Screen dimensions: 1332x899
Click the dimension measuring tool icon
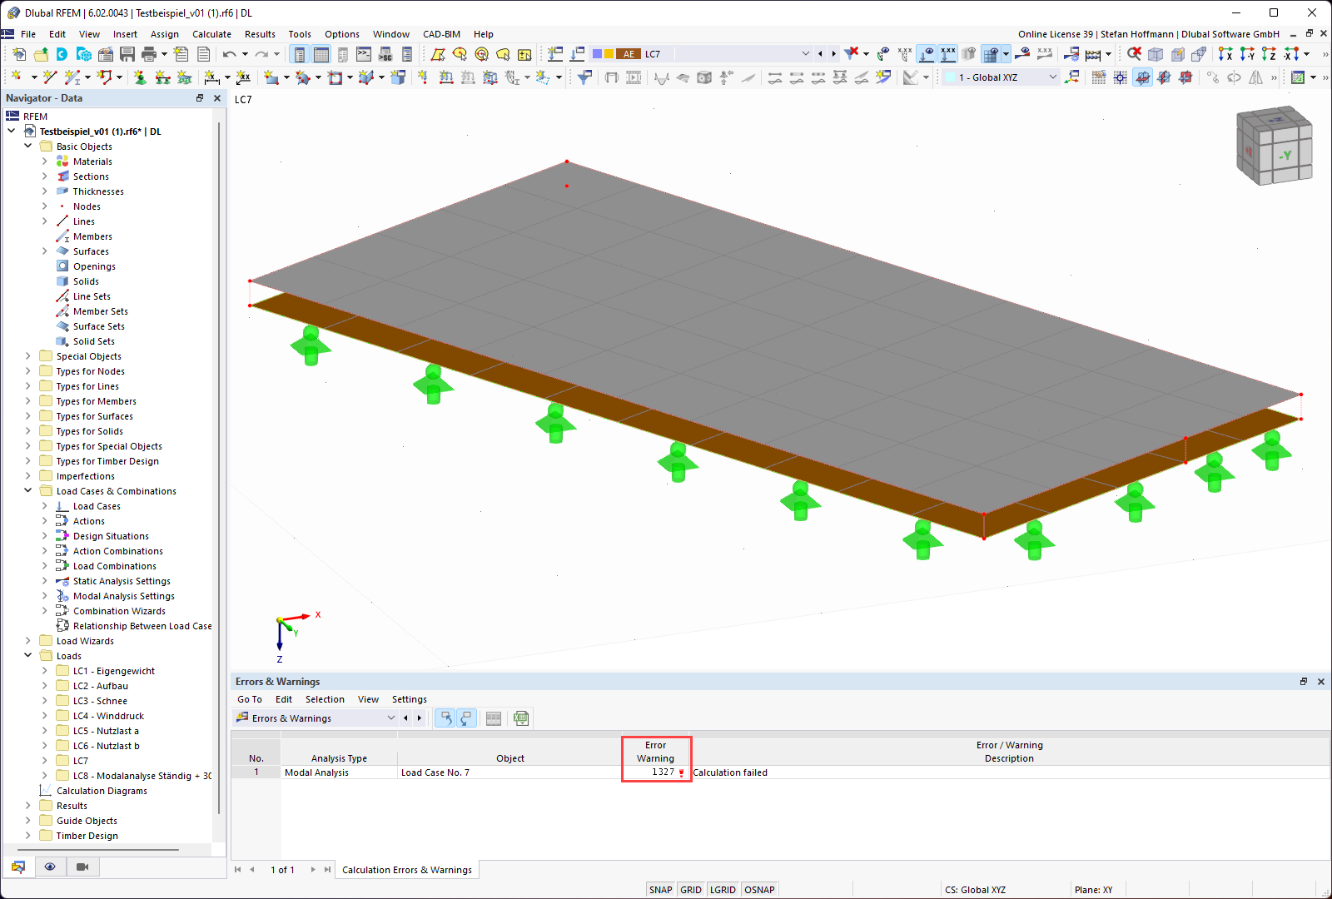(x=211, y=77)
